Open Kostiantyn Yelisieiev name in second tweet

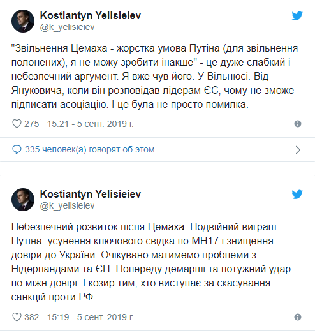(91, 194)
